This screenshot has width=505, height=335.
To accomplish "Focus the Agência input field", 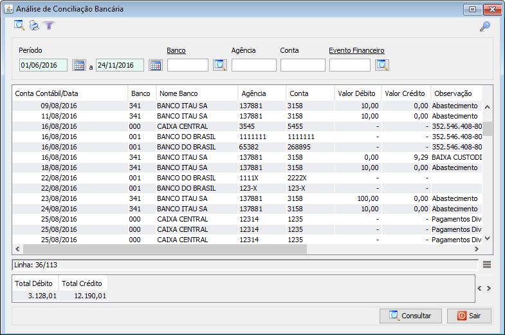I will click(x=254, y=65).
